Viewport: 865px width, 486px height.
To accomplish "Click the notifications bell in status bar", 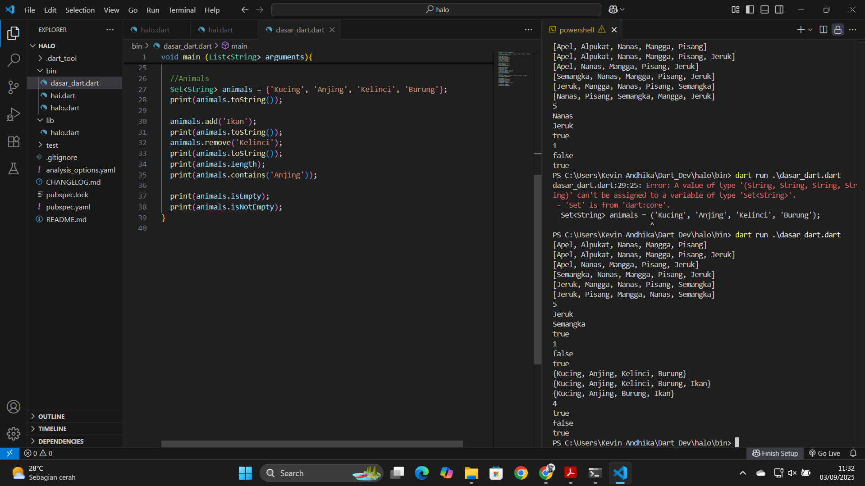I will 853,453.
